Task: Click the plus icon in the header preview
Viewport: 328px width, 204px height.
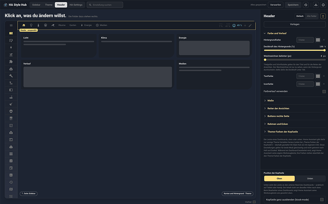Action: [x=245, y=26]
